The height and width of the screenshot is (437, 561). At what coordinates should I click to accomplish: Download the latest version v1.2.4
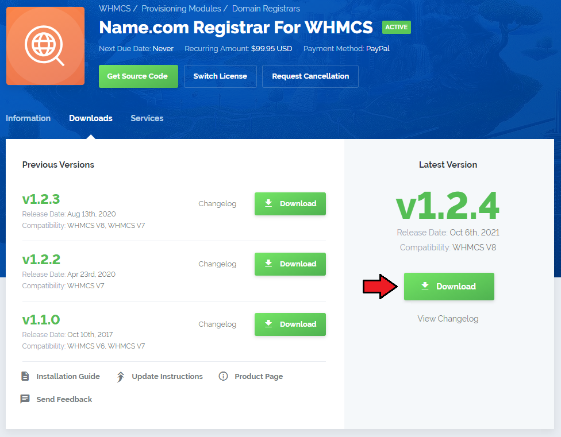pos(449,287)
